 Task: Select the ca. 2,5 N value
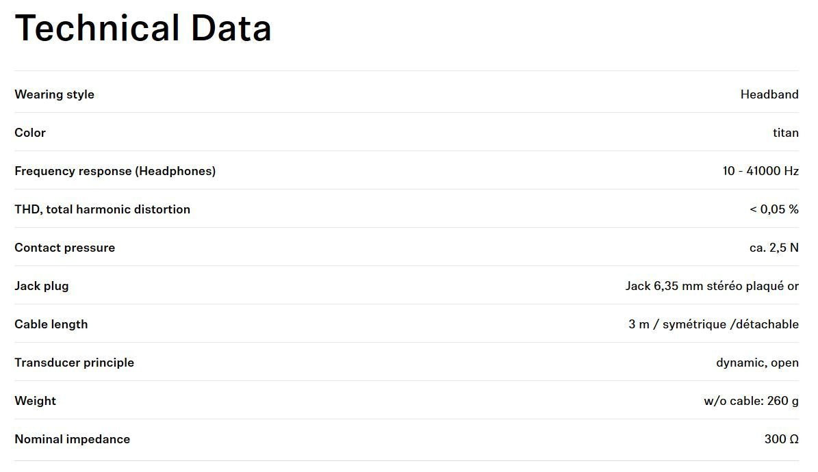(x=774, y=248)
